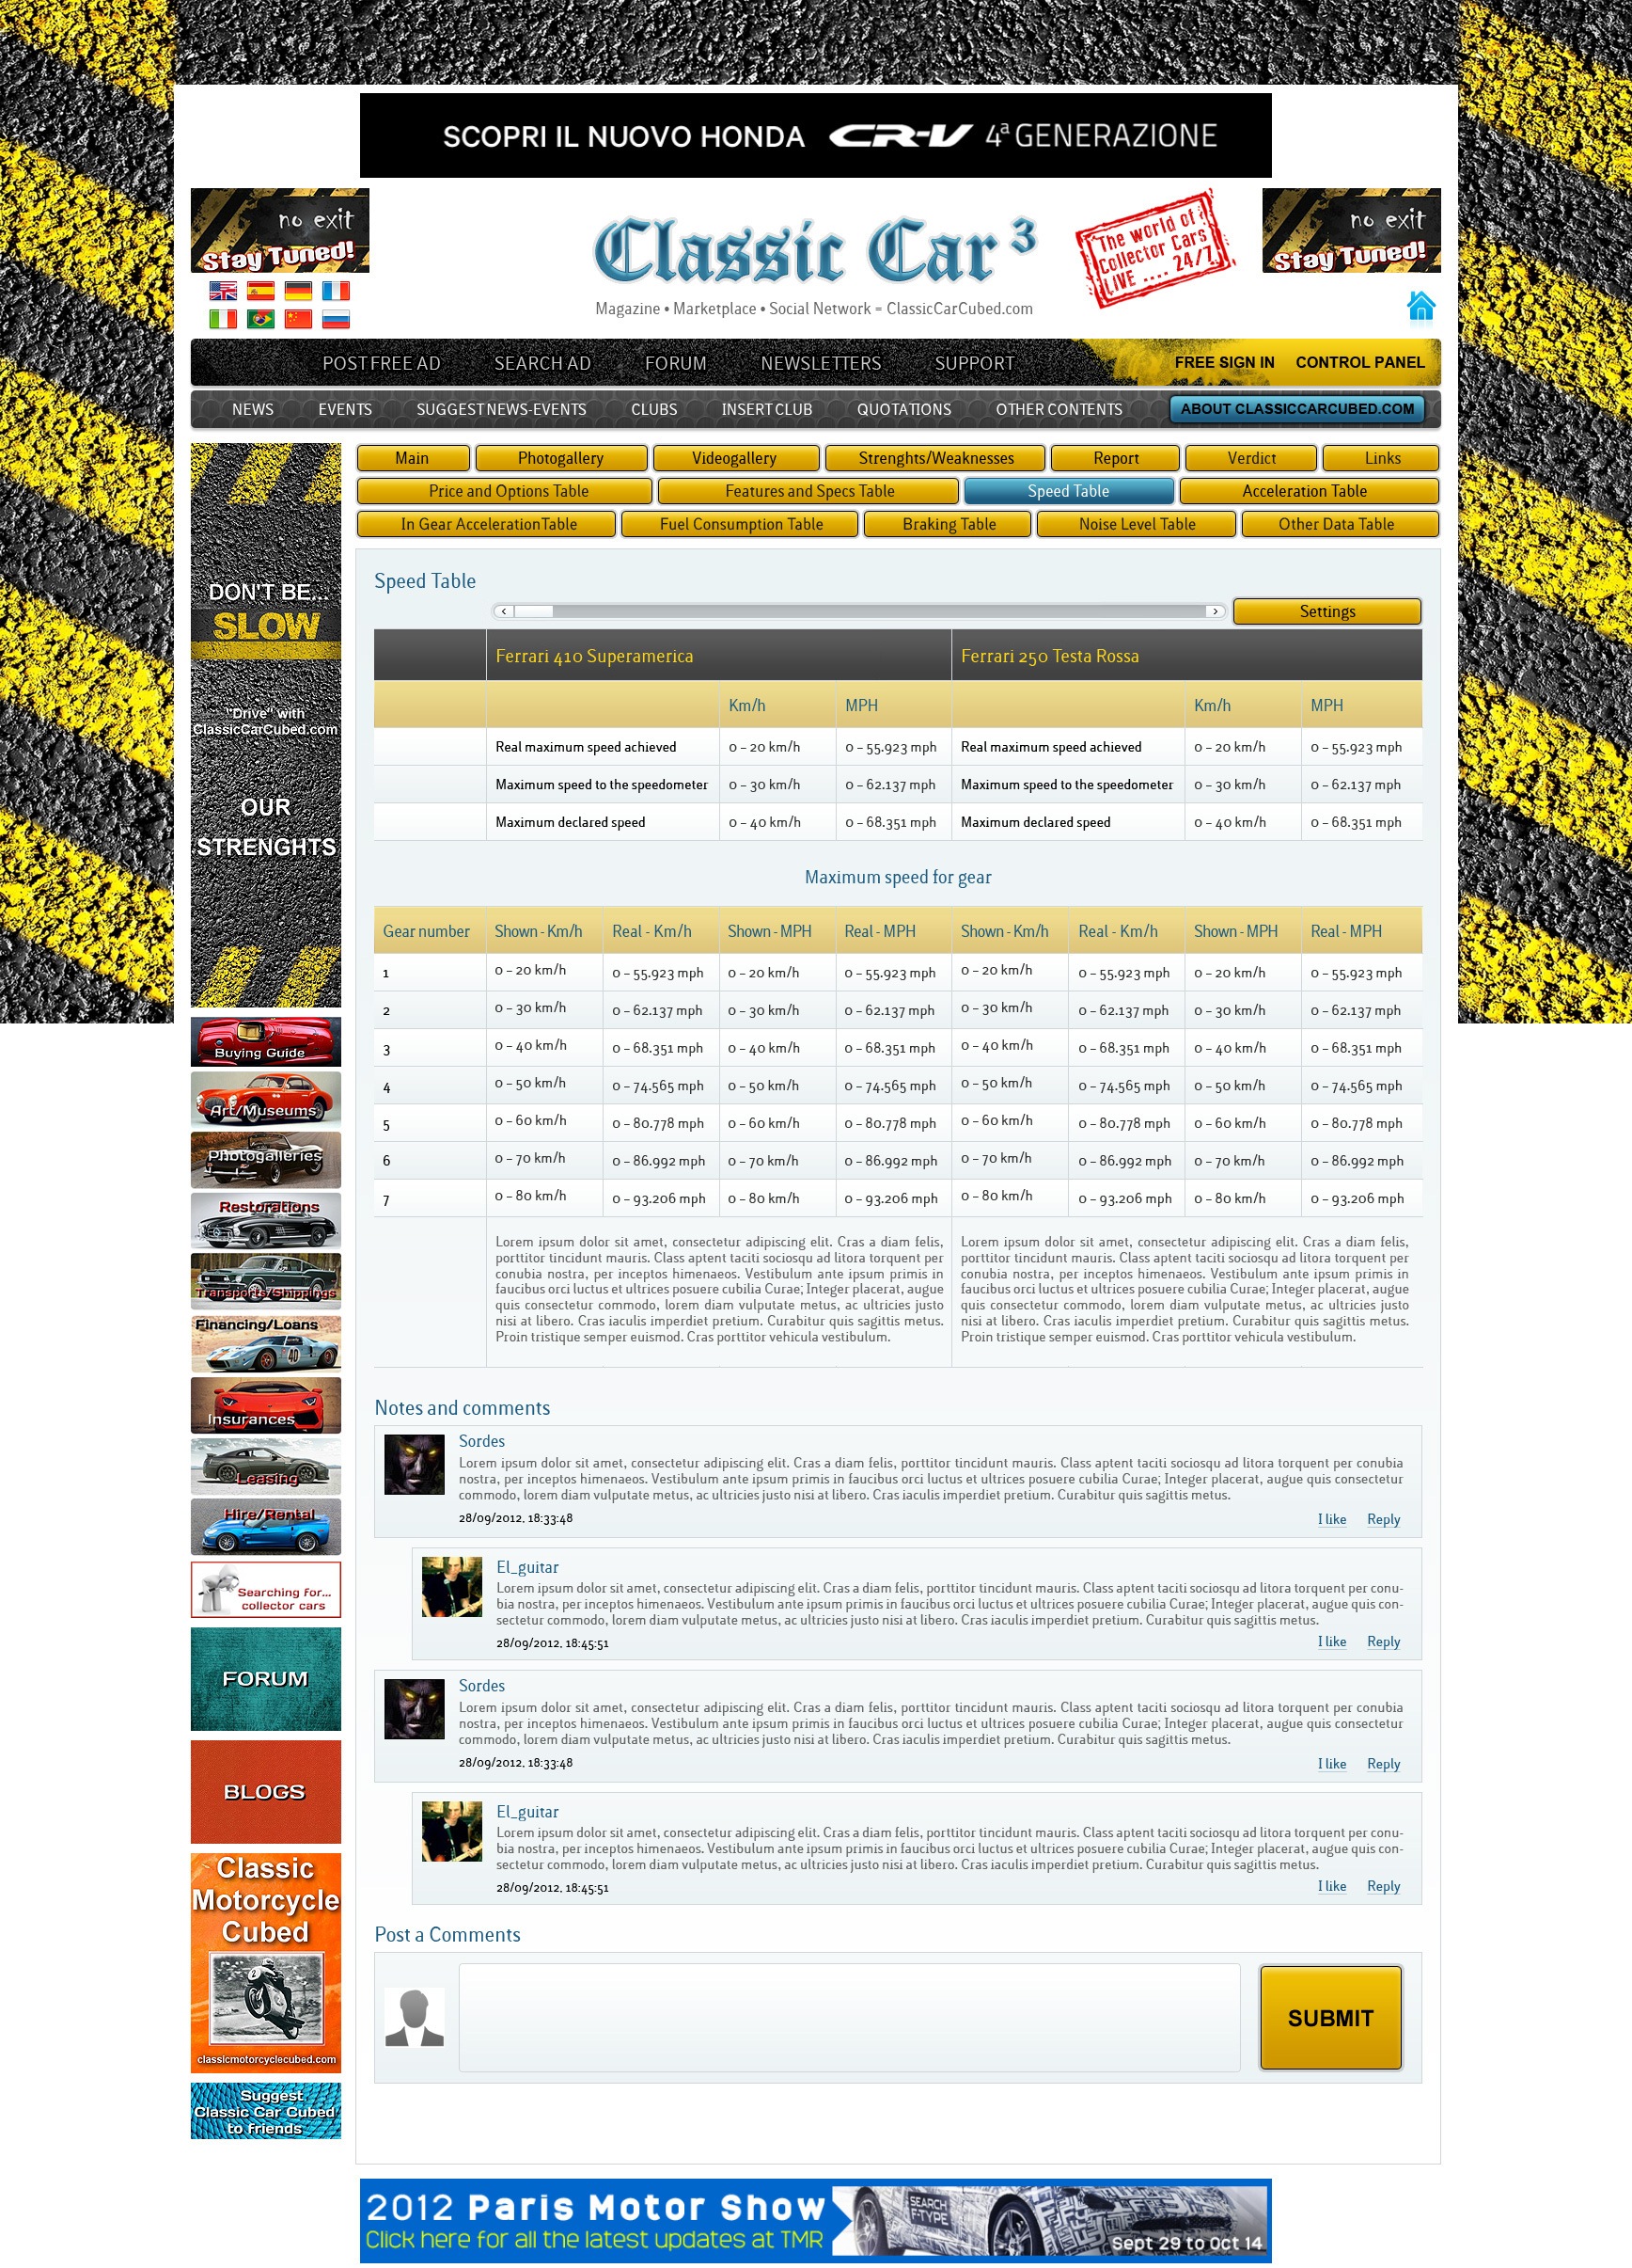The image size is (1632, 2268).
Task: Open the CONTROL PANEL link
Action: [x=1360, y=363]
